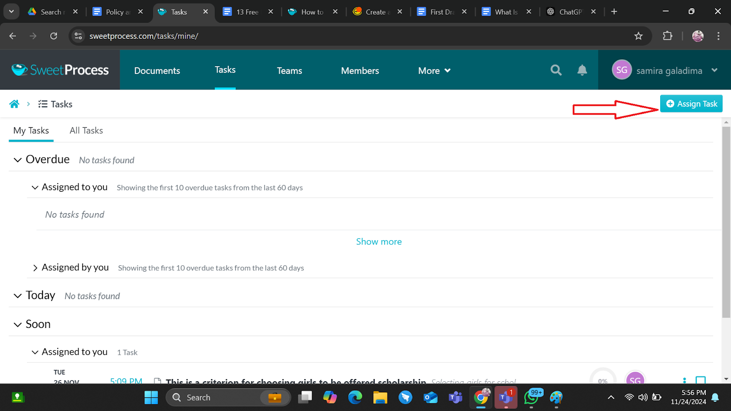Switch to the ChatGPT browser tab
Image resolution: width=731 pixels, height=411 pixels.
tap(571, 12)
